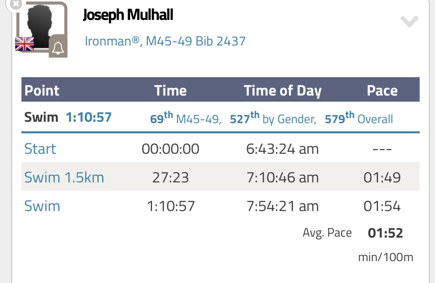Open Joseph Mulhall athlete name

coord(128,15)
